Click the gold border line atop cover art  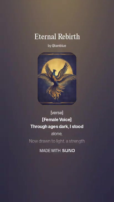[57, 54]
